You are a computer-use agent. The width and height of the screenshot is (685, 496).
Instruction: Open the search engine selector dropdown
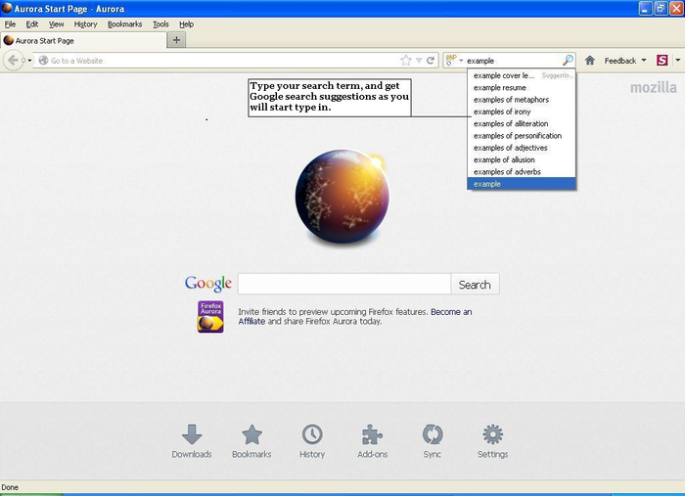(x=461, y=61)
